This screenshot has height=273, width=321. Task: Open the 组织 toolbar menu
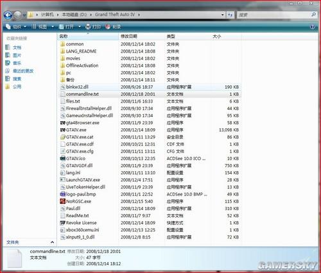pyautogui.click(x=16, y=27)
